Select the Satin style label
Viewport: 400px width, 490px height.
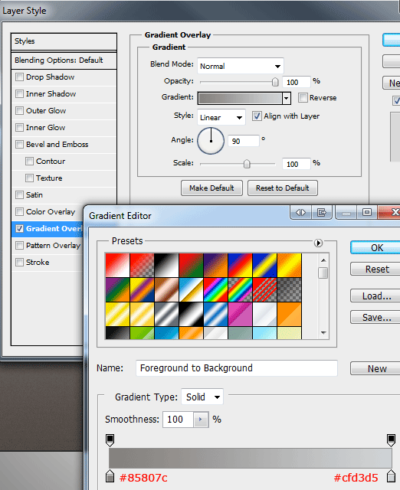click(x=34, y=195)
